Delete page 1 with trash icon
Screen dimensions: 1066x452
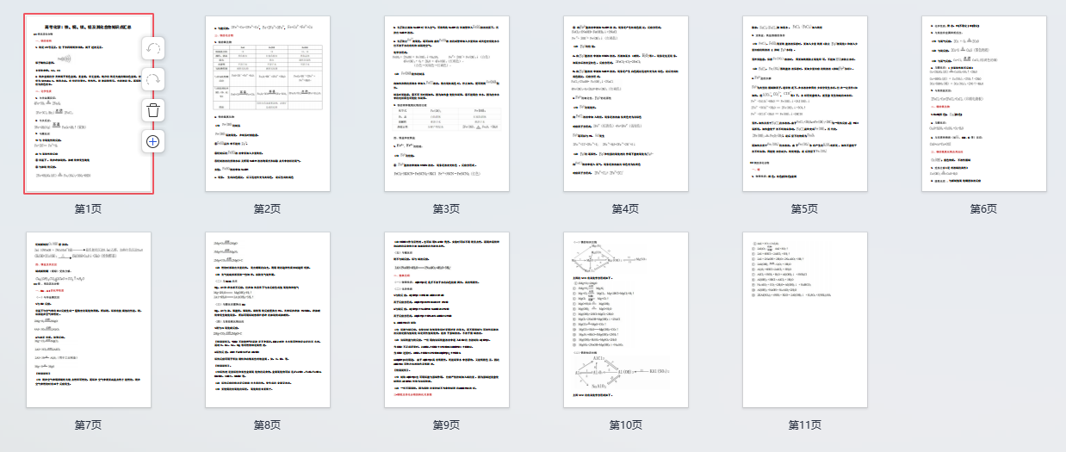[153, 110]
